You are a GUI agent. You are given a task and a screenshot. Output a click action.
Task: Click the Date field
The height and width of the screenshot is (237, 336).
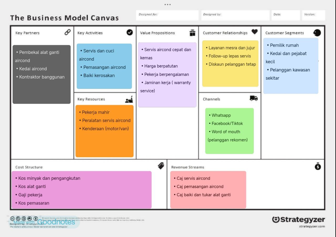(286, 15)
